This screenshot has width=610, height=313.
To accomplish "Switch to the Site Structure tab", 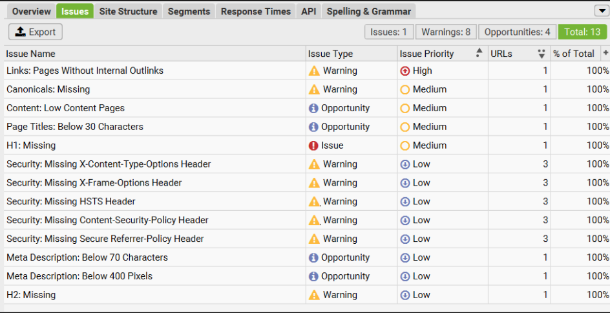I will [128, 12].
